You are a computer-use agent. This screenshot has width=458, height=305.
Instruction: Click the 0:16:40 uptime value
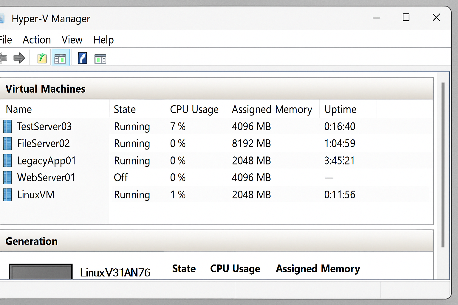pyautogui.click(x=340, y=127)
